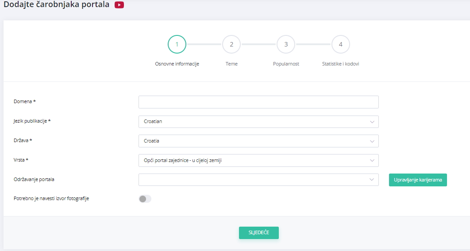This screenshot has width=470, height=251.
Task: Switch to the Teme step label
Action: pos(231,64)
